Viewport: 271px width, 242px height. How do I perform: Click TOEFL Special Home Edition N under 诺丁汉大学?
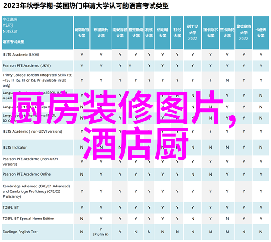(x=192, y=219)
